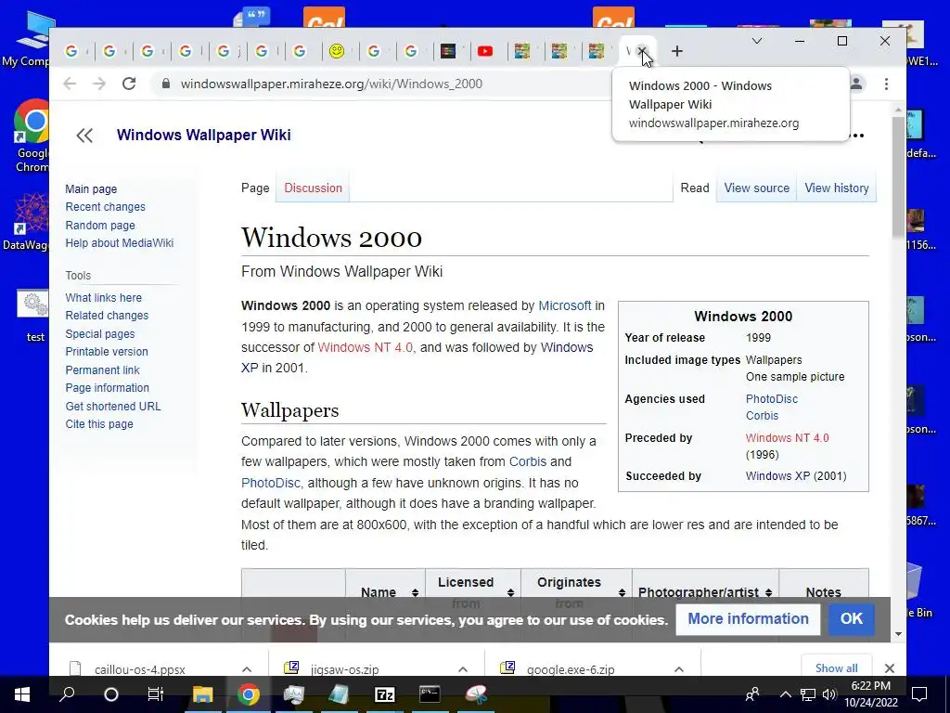Click the padlock site info icon
Screen dimensions: 950x713
165,84
